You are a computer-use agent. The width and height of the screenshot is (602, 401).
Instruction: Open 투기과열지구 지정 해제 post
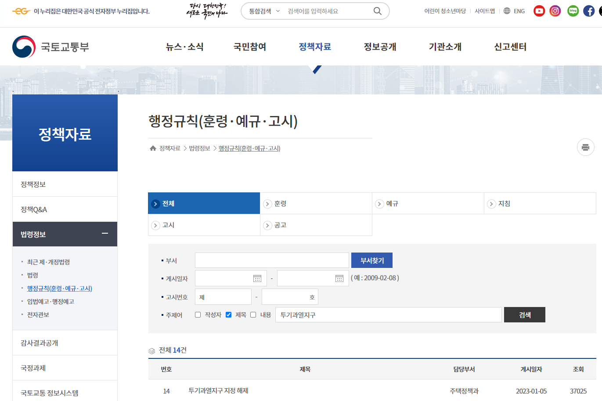click(x=218, y=390)
